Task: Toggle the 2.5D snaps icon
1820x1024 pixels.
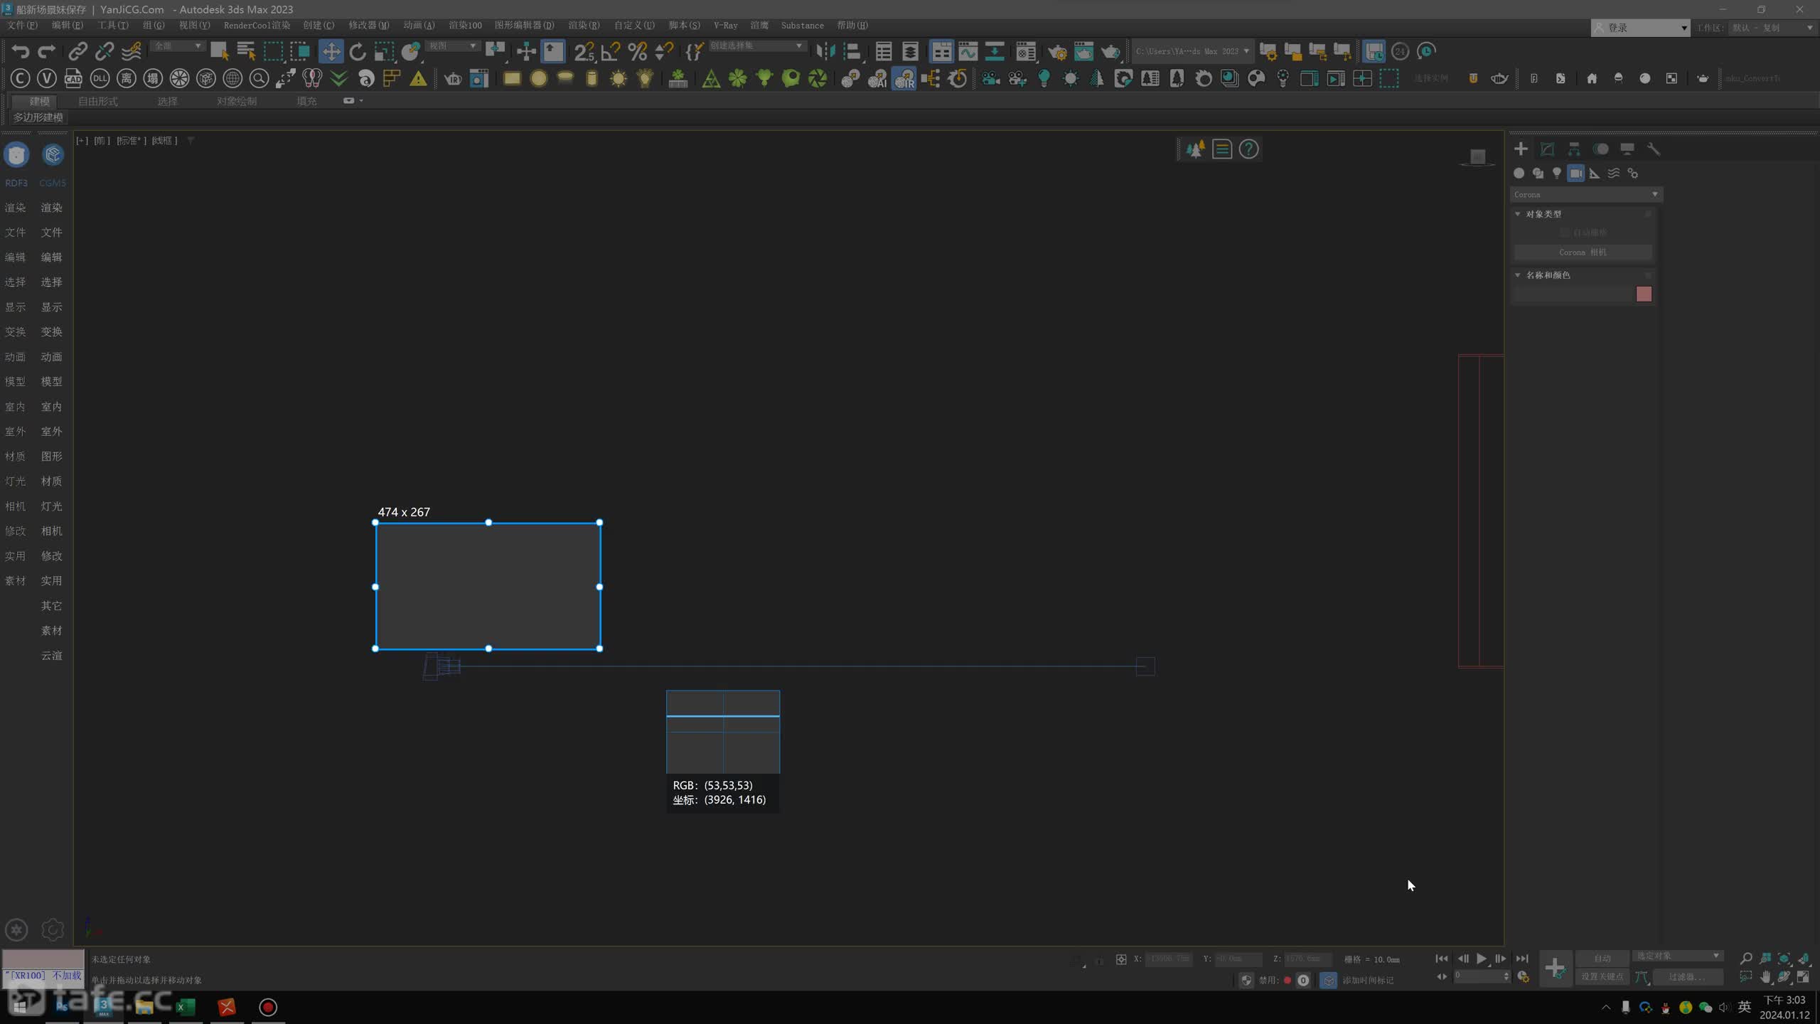Action: [x=584, y=51]
